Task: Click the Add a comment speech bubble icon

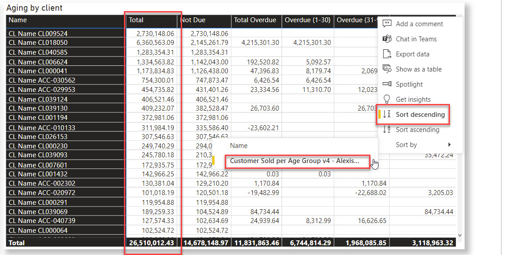Action: point(387,24)
